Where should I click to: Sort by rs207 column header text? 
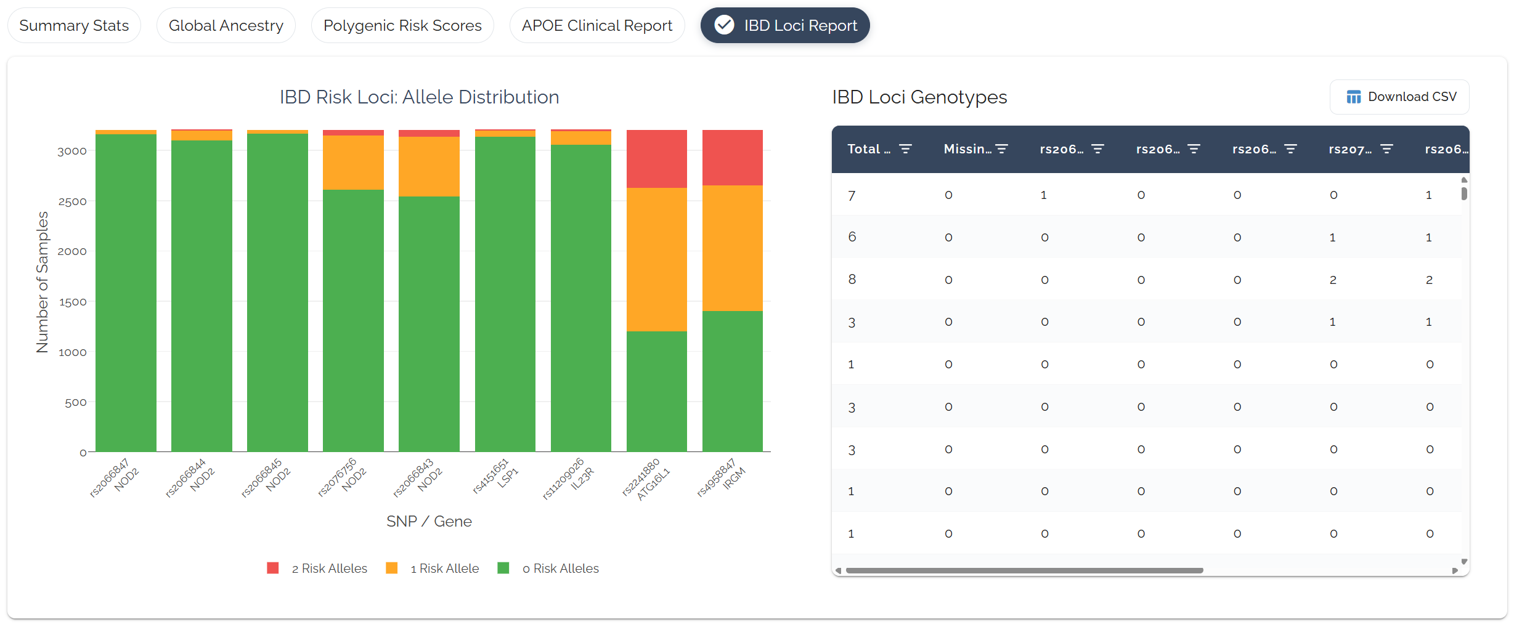(x=1350, y=149)
